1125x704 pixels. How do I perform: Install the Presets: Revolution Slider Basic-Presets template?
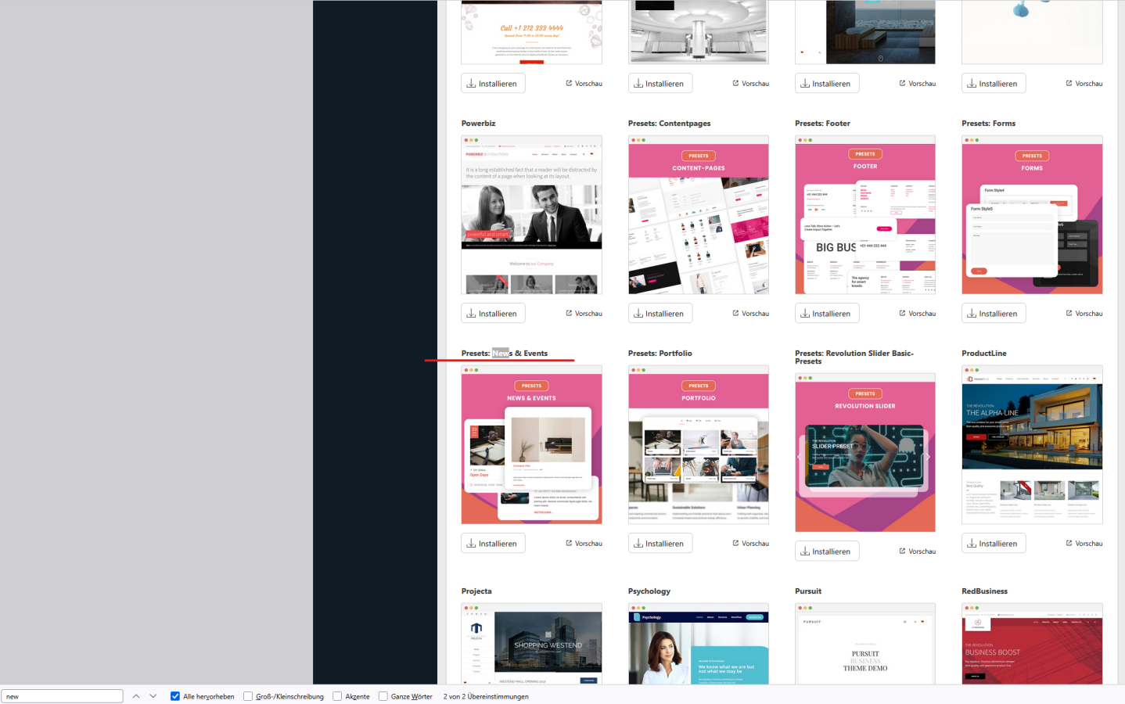[x=827, y=551]
